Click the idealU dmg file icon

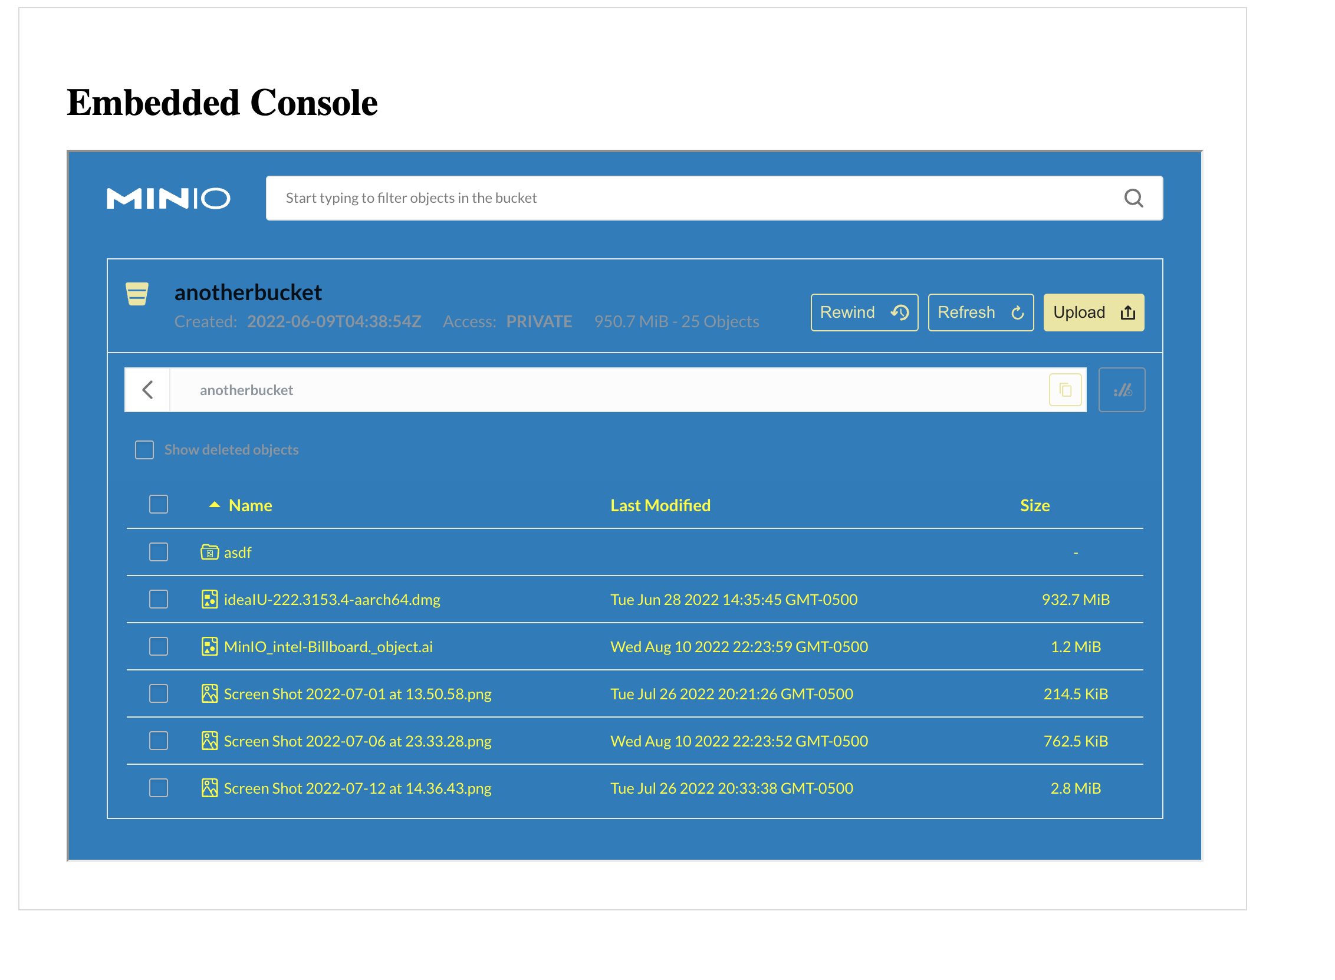click(x=209, y=599)
